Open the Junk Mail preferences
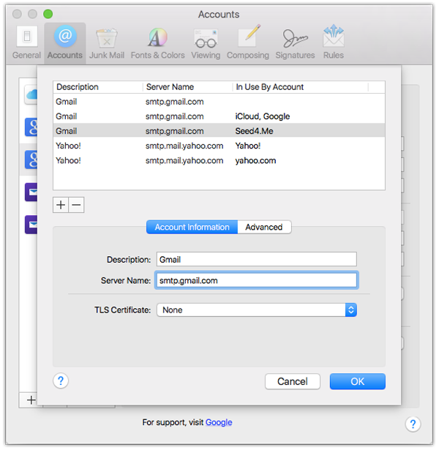The width and height of the screenshot is (439, 450). 107,42
